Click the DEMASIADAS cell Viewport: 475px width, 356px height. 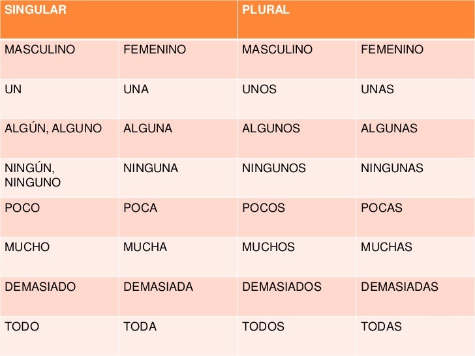[416, 297]
